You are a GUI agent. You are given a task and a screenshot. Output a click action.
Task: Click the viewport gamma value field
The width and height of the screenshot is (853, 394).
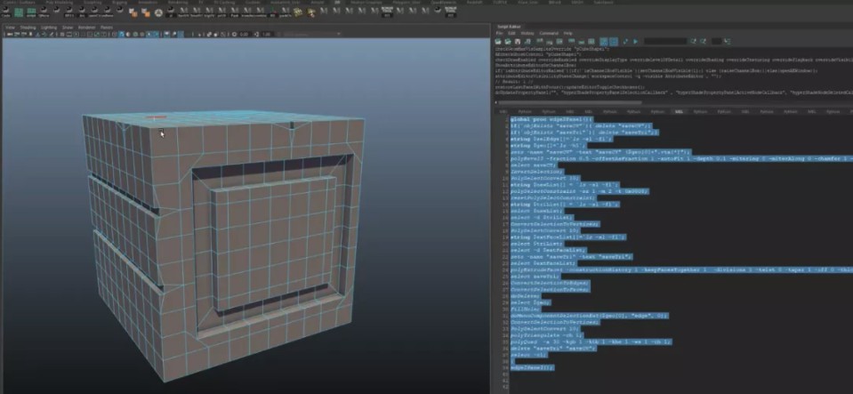click(265, 35)
